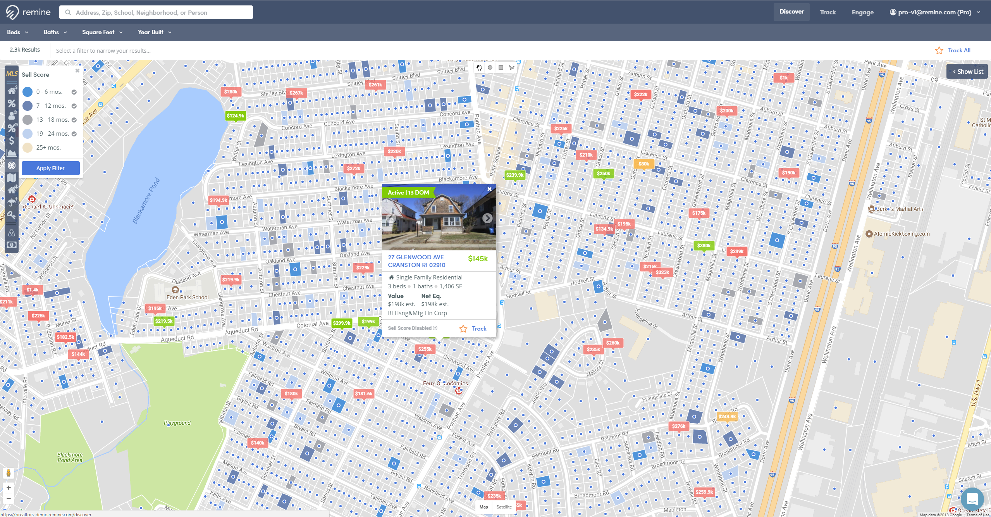Open the map layer icon in the sidebar
The height and width of the screenshot is (517, 991).
[x=12, y=178]
